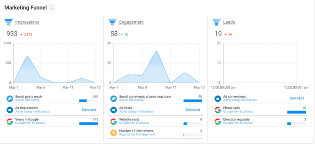Open the Engagement heading link
The height and width of the screenshot is (144, 315).
pos(131,22)
